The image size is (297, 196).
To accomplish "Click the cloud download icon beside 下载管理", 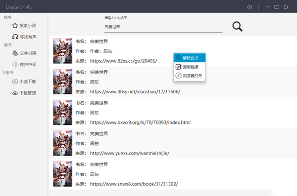I will coord(15,93).
